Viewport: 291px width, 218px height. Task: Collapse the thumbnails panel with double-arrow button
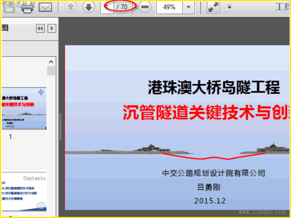pyautogui.click(x=40, y=28)
